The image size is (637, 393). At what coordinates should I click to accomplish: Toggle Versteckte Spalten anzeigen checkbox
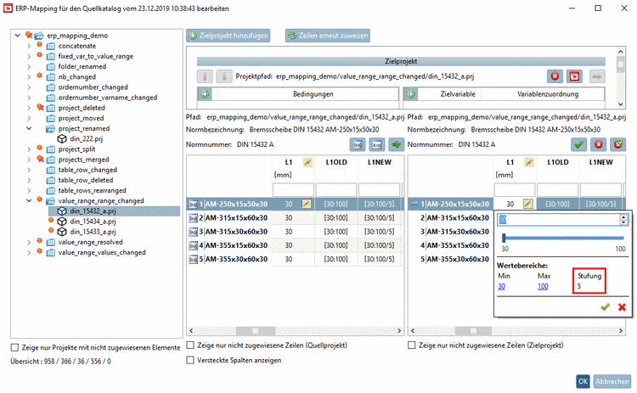190,360
